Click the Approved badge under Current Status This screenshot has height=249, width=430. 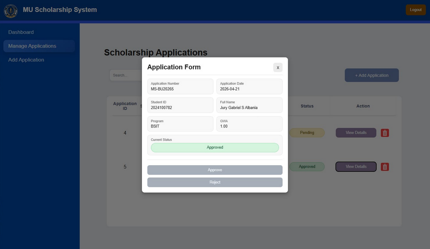coord(215,148)
